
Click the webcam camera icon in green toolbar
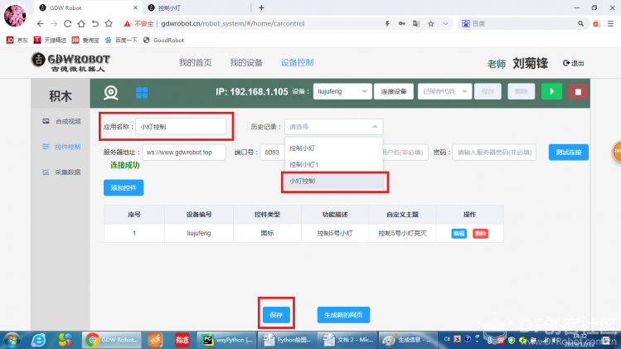point(111,93)
